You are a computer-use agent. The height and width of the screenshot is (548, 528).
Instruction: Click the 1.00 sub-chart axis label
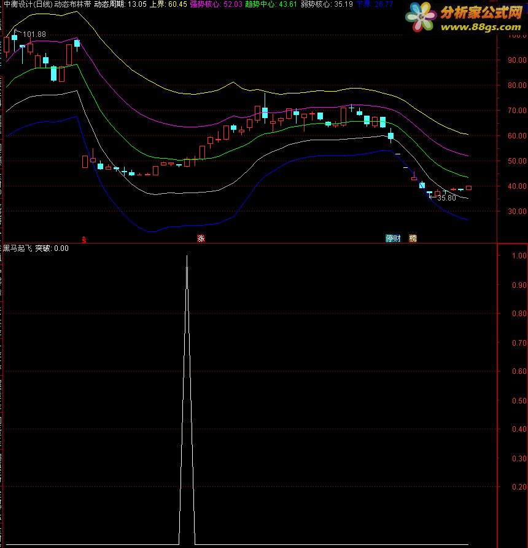(x=519, y=255)
